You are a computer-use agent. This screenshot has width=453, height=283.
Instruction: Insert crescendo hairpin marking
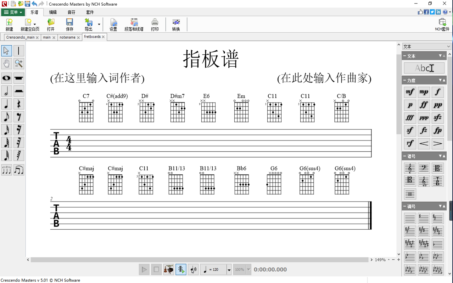[x=424, y=144]
